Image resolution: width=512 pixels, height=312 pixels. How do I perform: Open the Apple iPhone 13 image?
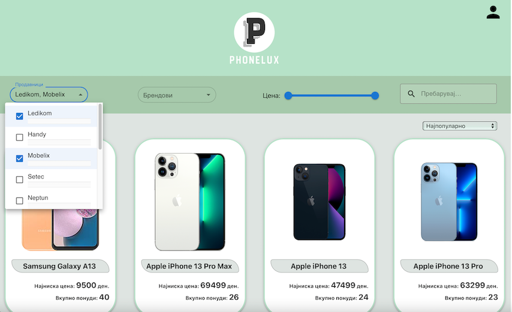(320, 202)
